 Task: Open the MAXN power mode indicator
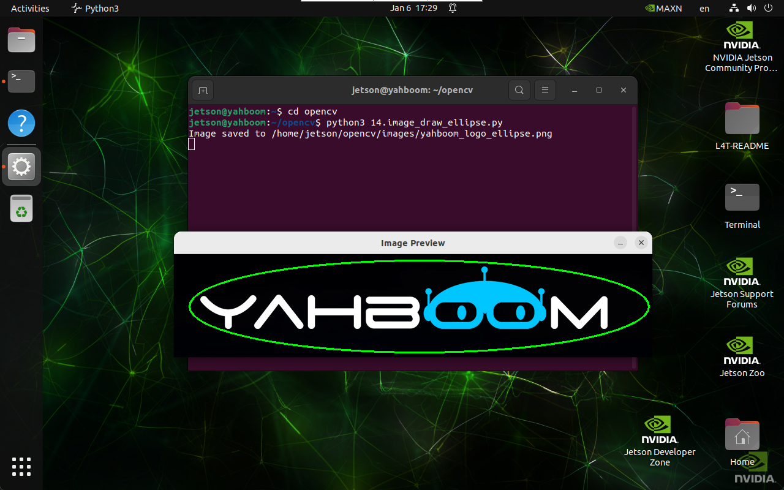[x=664, y=9]
